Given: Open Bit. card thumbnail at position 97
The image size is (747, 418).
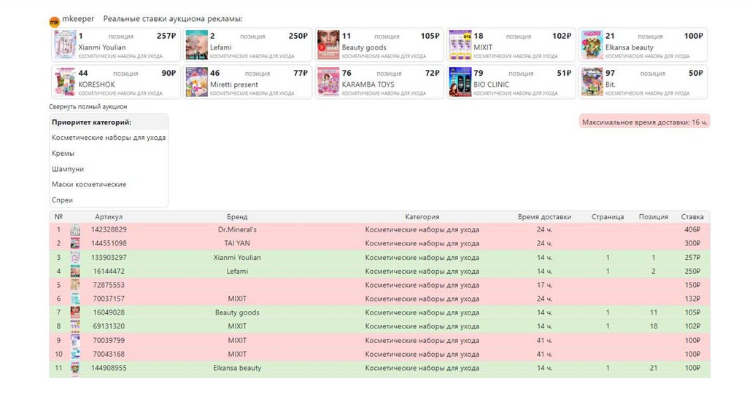Looking at the screenshot, I should 592,82.
